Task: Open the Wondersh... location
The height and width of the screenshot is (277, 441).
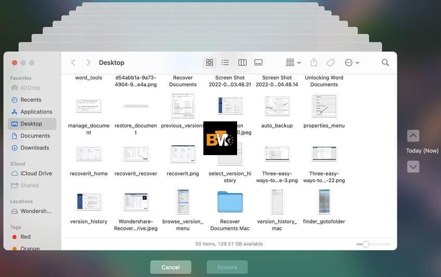Action: [x=31, y=211]
